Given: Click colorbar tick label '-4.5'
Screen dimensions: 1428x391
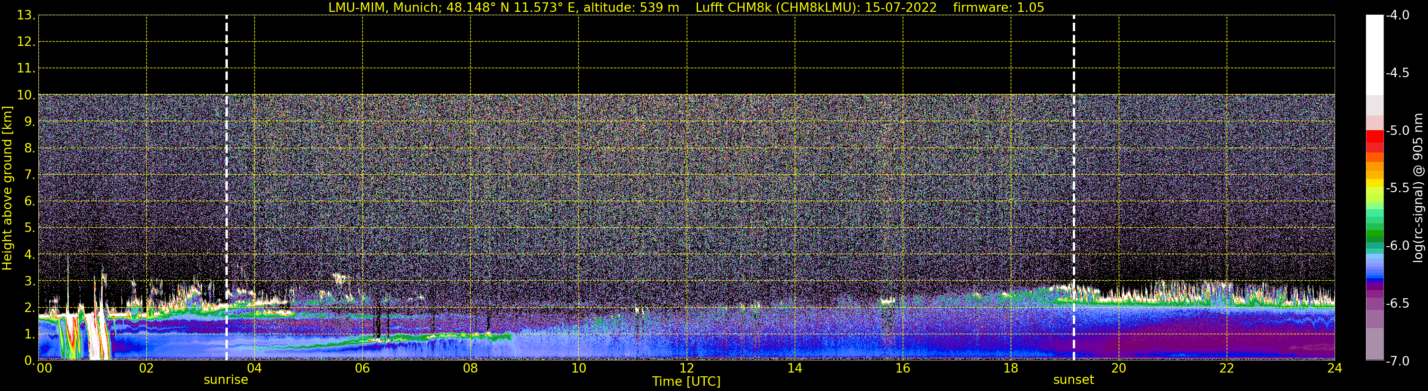Looking at the screenshot, I should 1397,73.
